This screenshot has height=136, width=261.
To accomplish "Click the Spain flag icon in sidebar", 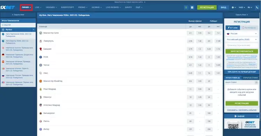I will pos(3,62).
